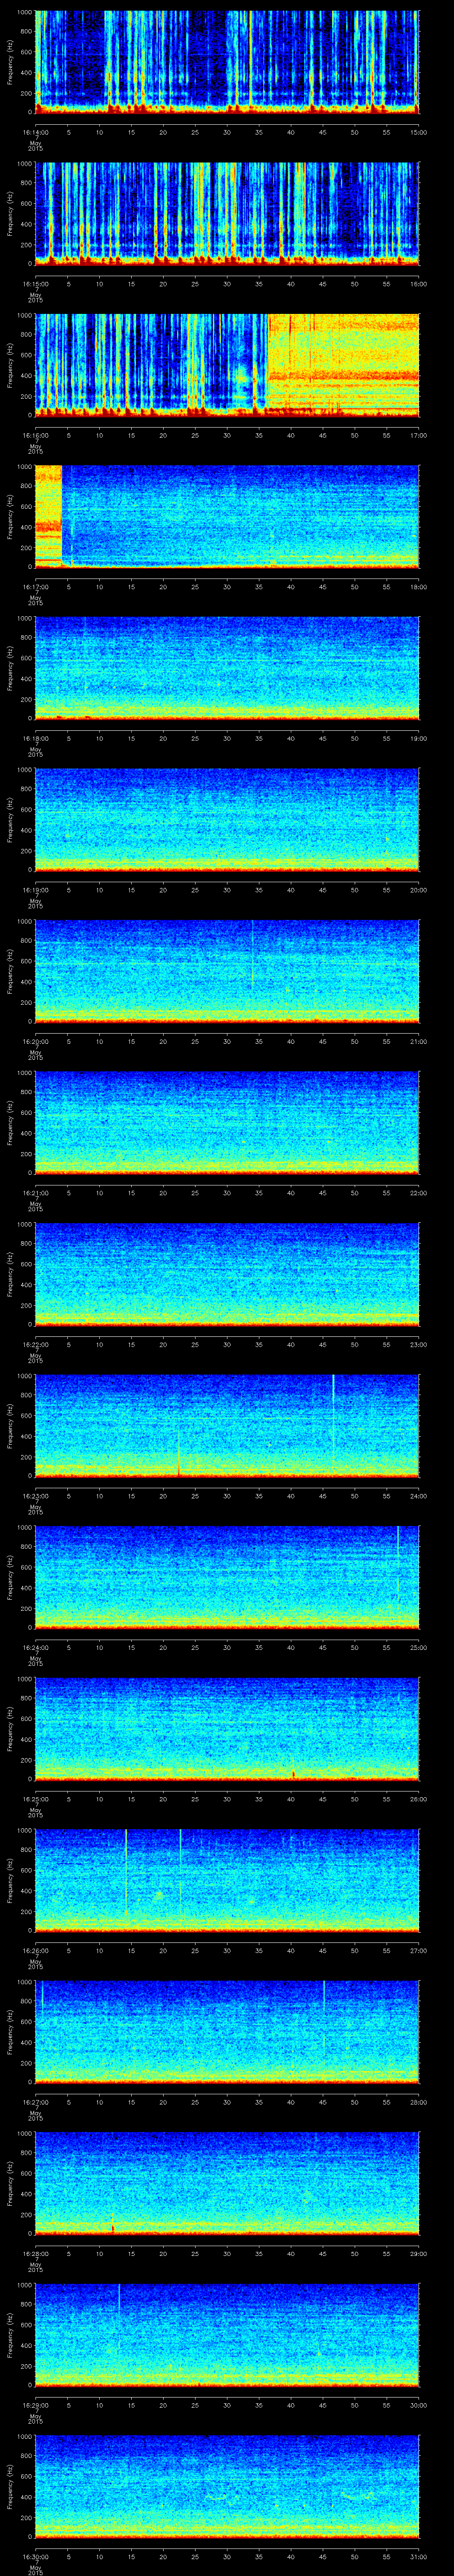The width and height of the screenshot is (454, 2576).
Task: Select the 16:18:00 start time label
Action: point(35,738)
